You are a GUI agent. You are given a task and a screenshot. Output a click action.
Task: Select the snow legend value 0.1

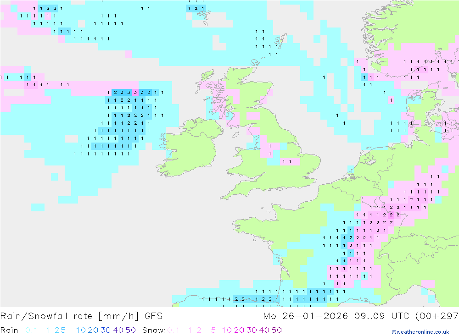174,330
